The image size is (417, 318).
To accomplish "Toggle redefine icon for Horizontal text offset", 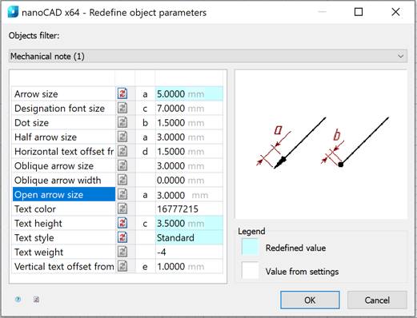I will 122,151.
